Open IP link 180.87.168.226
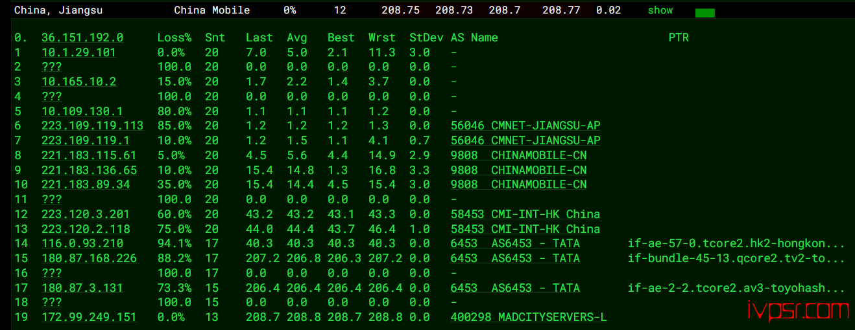 [89, 258]
